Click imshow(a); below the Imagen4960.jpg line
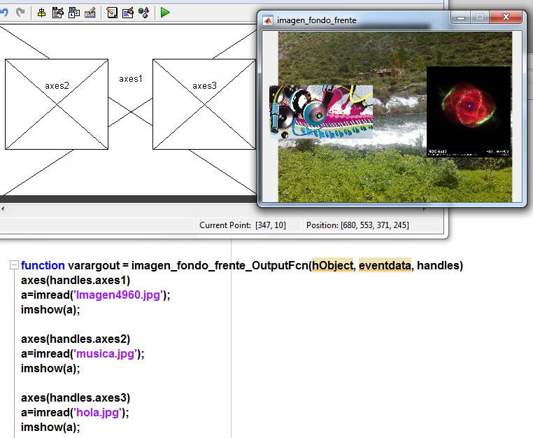Viewport: 533px width, 438px height. (50, 309)
